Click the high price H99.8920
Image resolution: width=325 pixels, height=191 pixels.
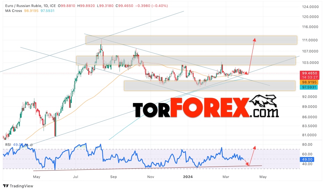[86, 6]
